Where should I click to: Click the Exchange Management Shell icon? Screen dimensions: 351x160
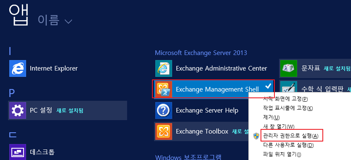[x=164, y=89]
